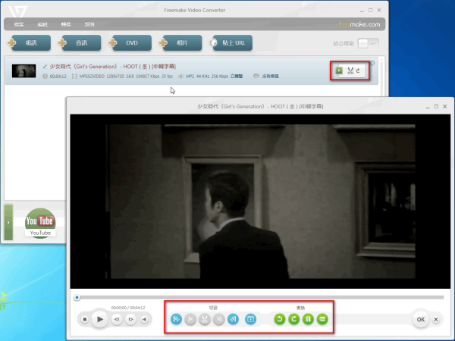Click the green play preview icon on file row
Image resolution: width=455 pixels, height=341 pixels.
(339, 70)
